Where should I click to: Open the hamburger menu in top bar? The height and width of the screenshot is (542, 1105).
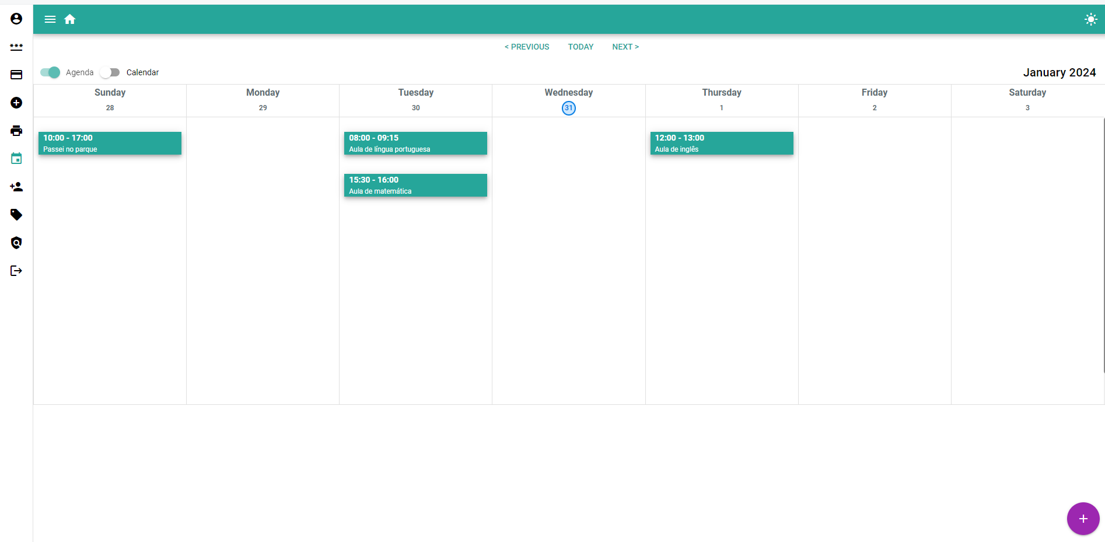(50, 19)
